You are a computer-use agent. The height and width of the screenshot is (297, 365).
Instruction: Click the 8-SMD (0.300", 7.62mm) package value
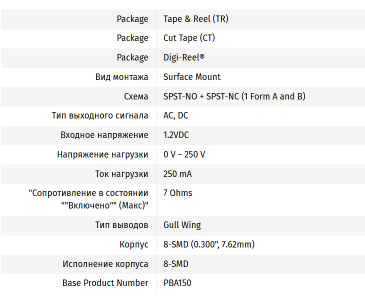point(209,244)
